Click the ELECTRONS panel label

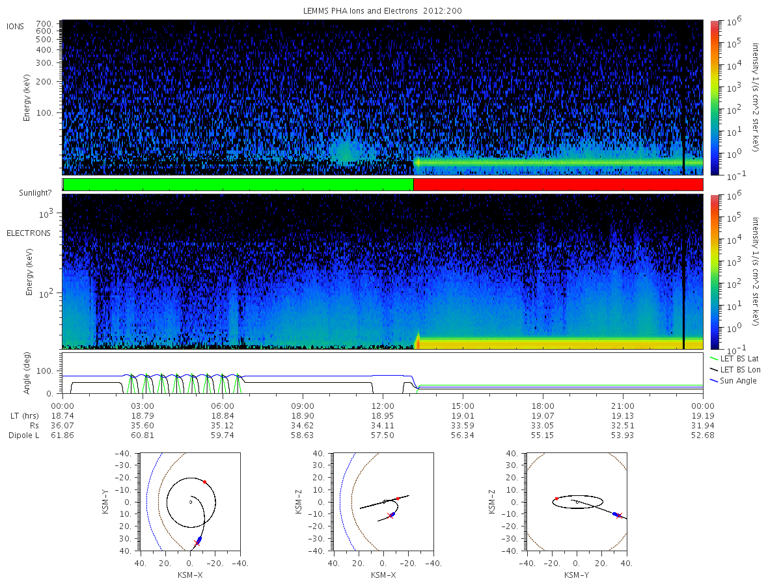tap(28, 233)
